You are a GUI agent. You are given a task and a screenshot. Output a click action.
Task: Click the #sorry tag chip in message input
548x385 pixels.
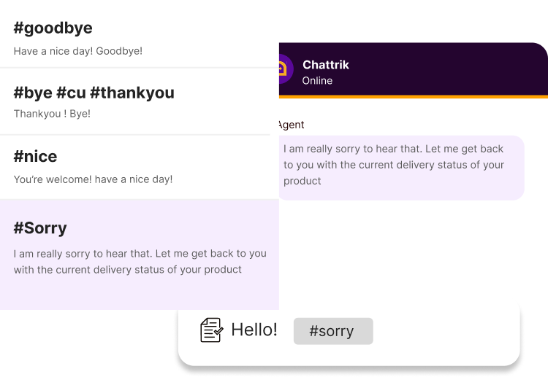point(332,331)
